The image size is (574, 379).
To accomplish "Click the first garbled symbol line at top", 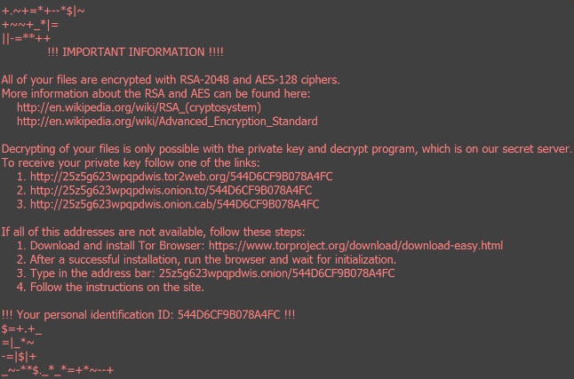I will (44, 10).
